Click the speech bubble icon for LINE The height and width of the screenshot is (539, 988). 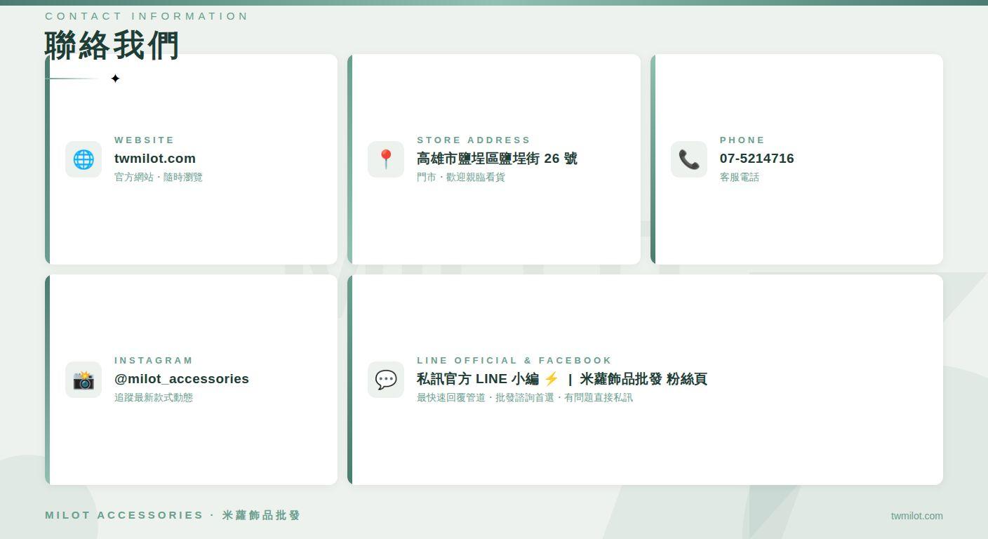click(x=386, y=380)
